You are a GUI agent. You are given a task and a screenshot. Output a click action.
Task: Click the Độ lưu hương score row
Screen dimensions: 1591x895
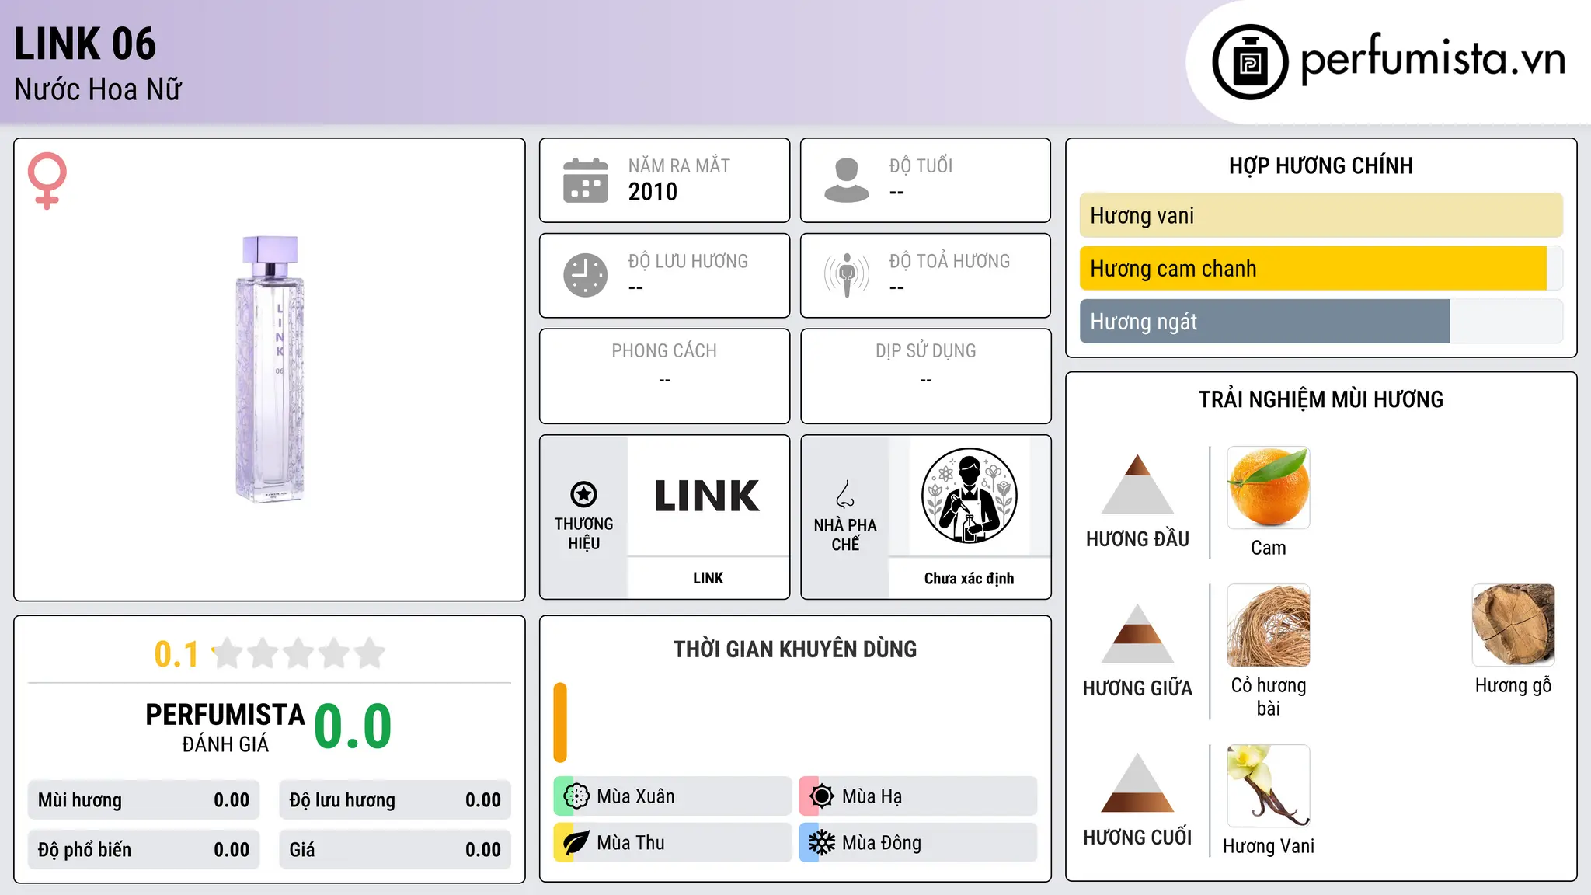point(395,800)
